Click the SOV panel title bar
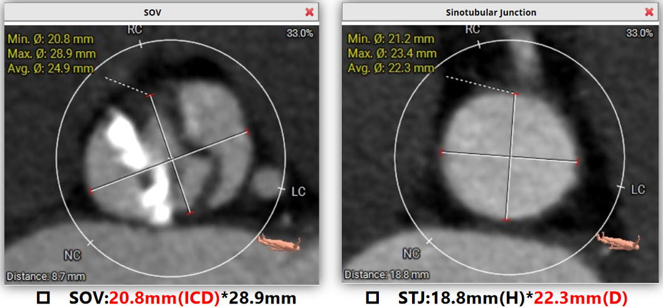This screenshot has width=663, height=308. coord(161,12)
